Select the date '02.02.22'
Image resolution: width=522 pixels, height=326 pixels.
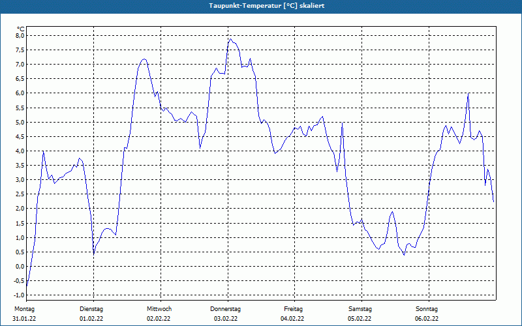[159, 319]
